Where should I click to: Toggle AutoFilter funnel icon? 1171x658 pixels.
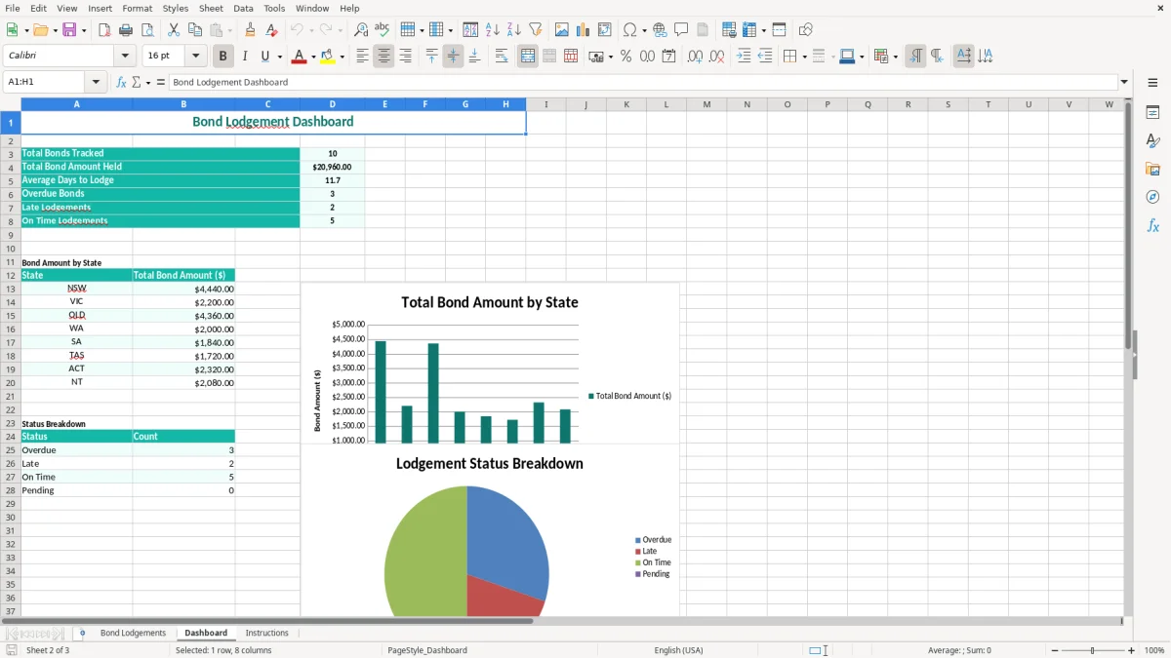[536, 30]
